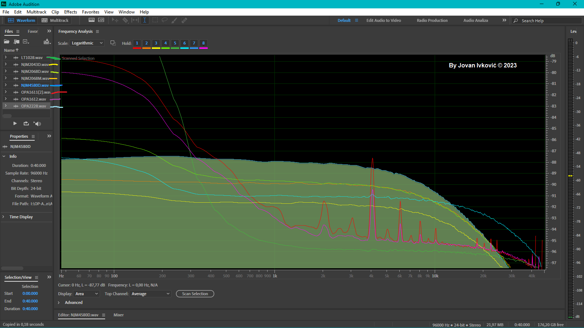Switch to Radio Production workspace
The width and height of the screenshot is (584, 328).
432,20
